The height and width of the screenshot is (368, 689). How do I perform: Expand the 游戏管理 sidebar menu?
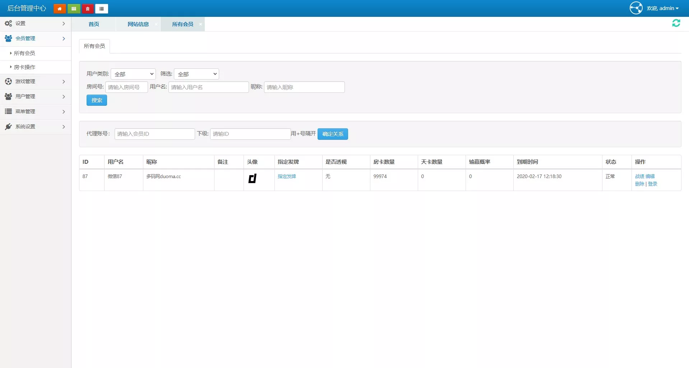click(35, 82)
